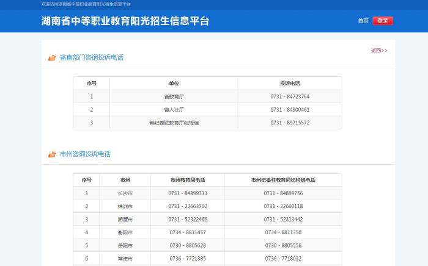Image resolution: width=428 pixels, height=266 pixels.
Task: Click the 省人社厅 unit cell
Action: click(174, 110)
